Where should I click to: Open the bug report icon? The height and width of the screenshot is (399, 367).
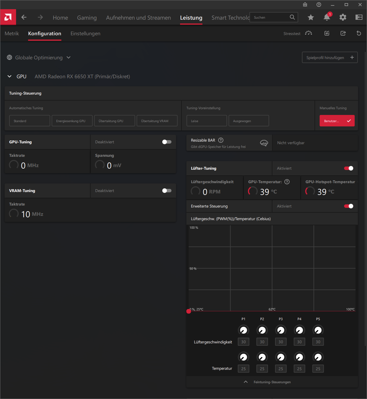tap(305, 5)
